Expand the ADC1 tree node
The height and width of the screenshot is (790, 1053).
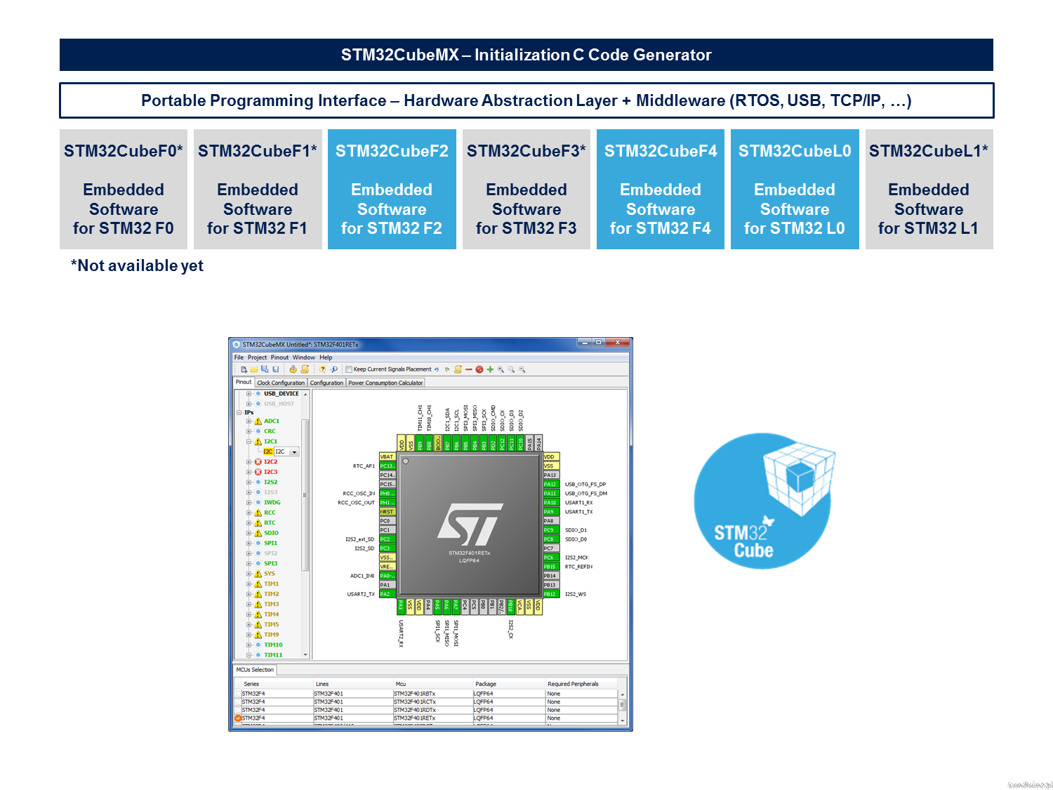click(249, 421)
